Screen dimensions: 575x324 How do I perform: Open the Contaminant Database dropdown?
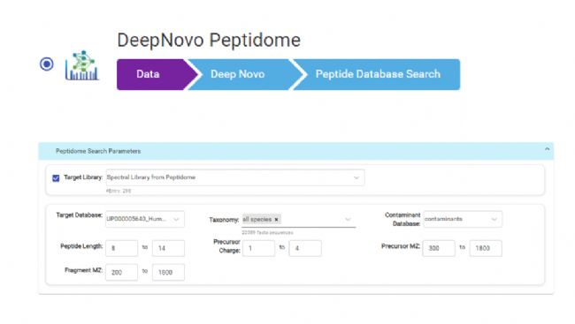coord(463,219)
